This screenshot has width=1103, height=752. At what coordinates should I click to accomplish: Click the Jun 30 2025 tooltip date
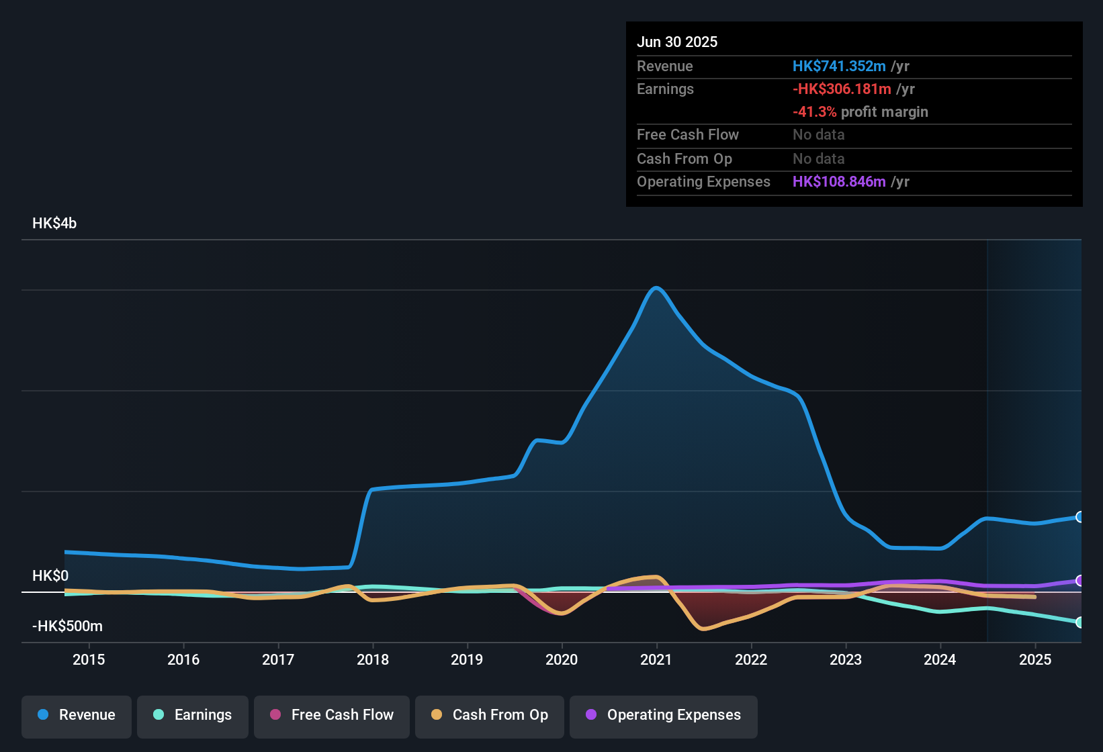click(x=677, y=42)
